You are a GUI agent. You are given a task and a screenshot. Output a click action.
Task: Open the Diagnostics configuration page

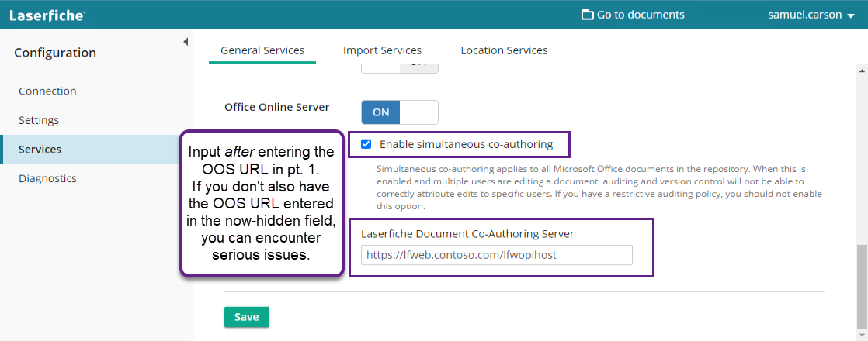pos(47,178)
